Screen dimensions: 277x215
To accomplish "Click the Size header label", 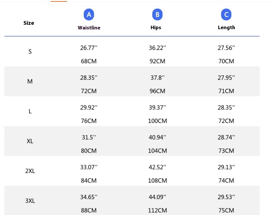I will coord(29,23).
